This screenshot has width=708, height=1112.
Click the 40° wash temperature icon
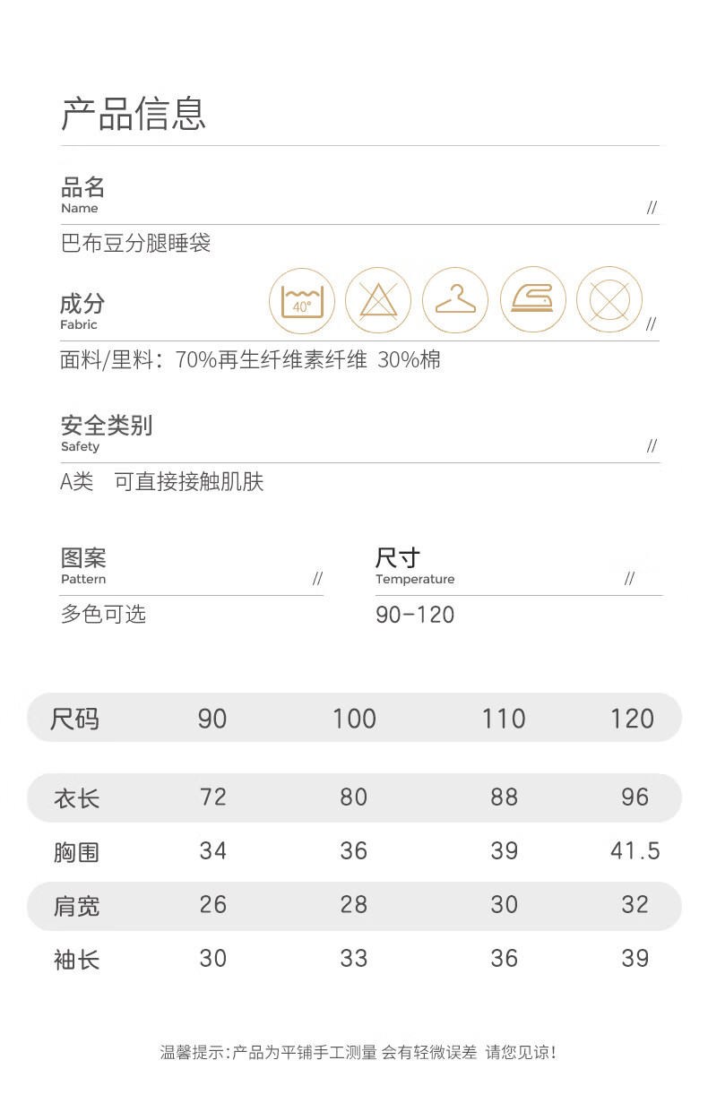coord(302,300)
